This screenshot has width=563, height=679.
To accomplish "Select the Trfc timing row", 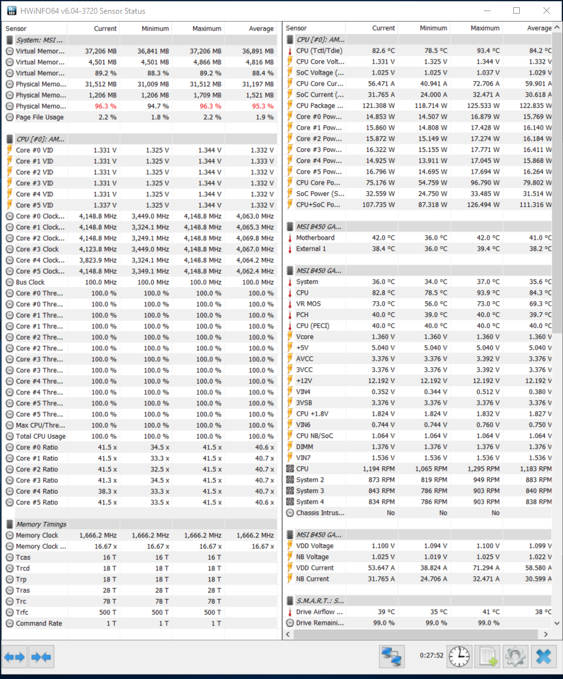I will (x=140, y=612).
